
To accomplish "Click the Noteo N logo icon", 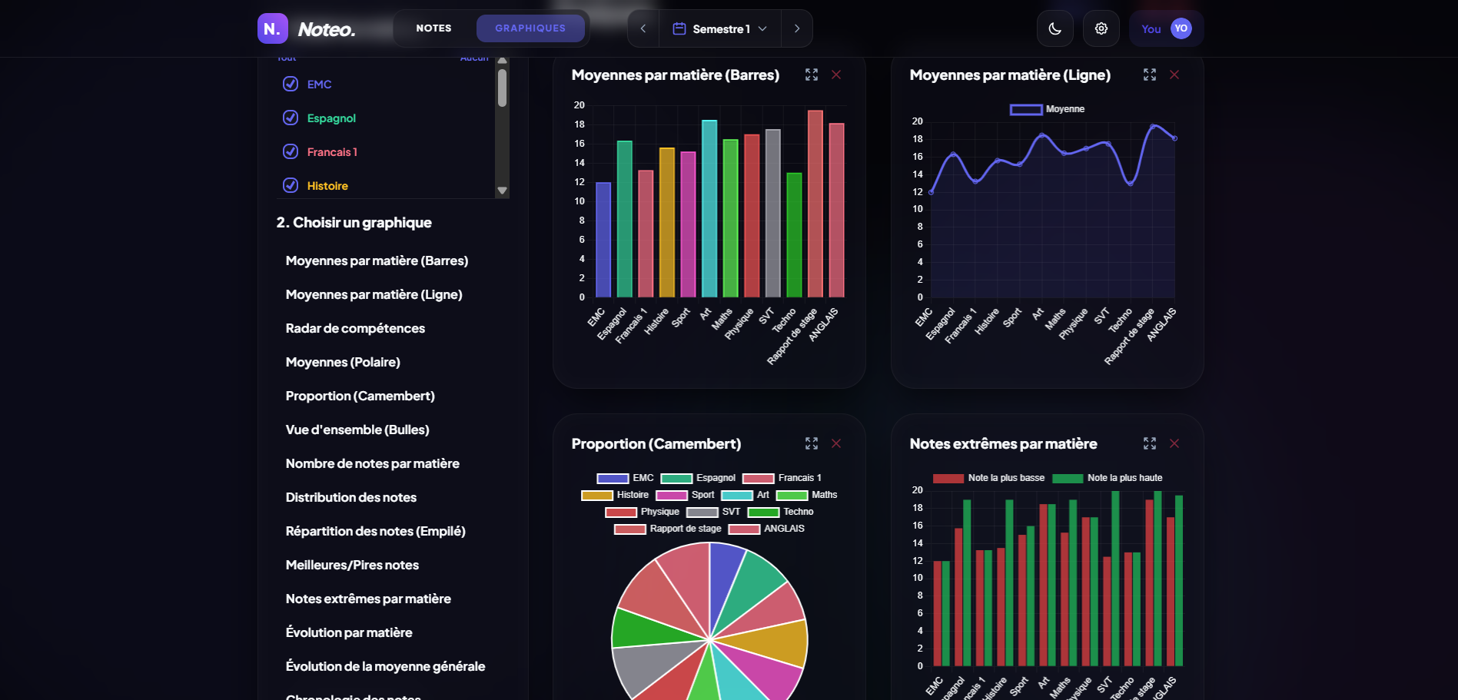I will pyautogui.click(x=272, y=28).
